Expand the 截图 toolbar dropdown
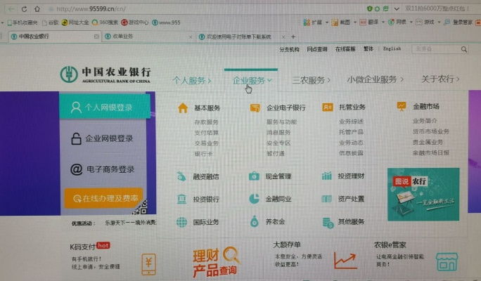This screenshot has width=481, height=281. [355, 22]
